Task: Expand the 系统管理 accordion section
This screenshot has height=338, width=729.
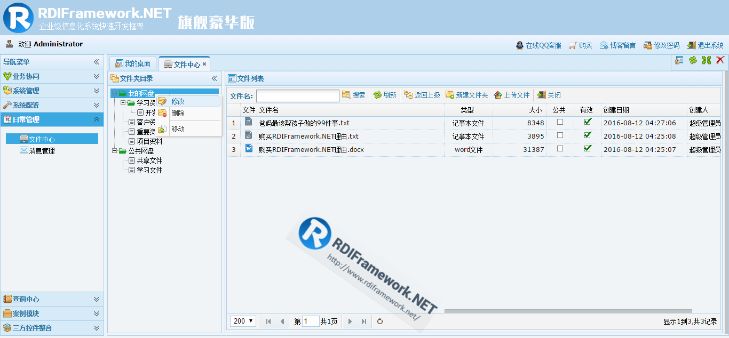Action: point(97,91)
